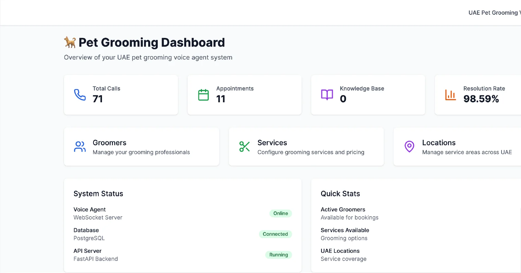Screen dimensions: 521x273
Task: Click the dashboard overview subtitle text
Action: tap(148, 57)
